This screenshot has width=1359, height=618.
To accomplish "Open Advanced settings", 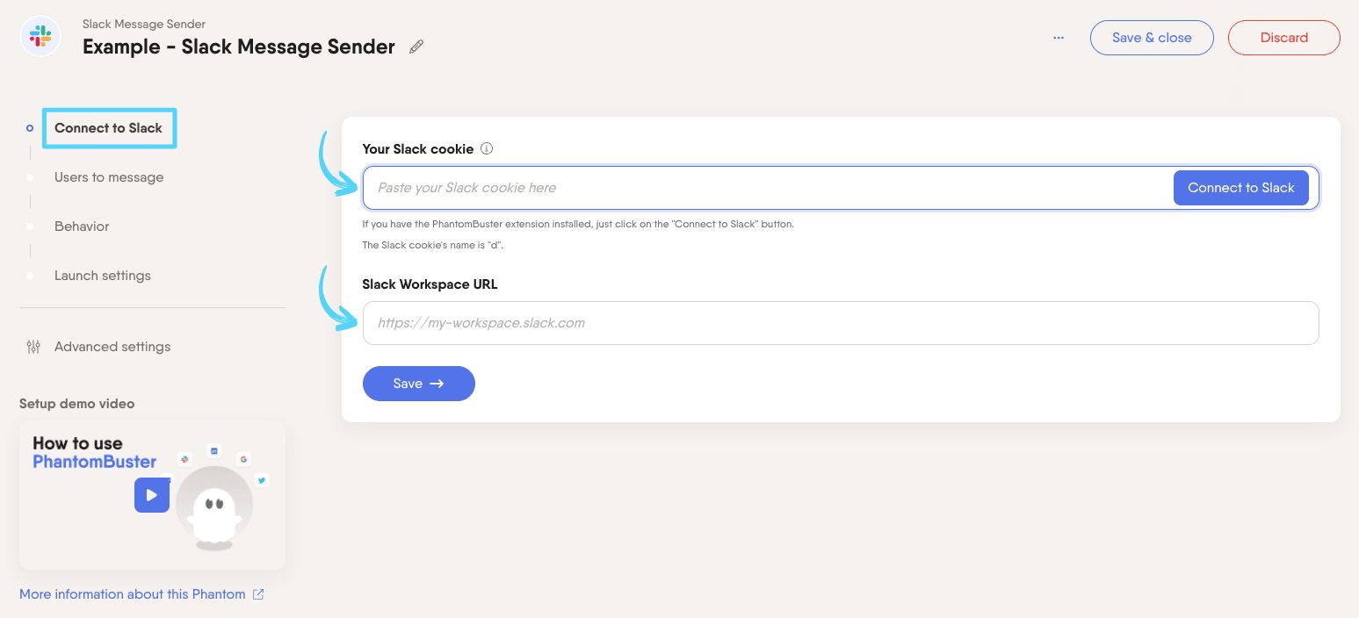I will 112,347.
